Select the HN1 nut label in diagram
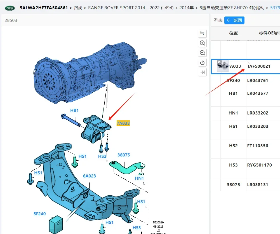This screenshot has height=234, width=280. coord(139,178)
